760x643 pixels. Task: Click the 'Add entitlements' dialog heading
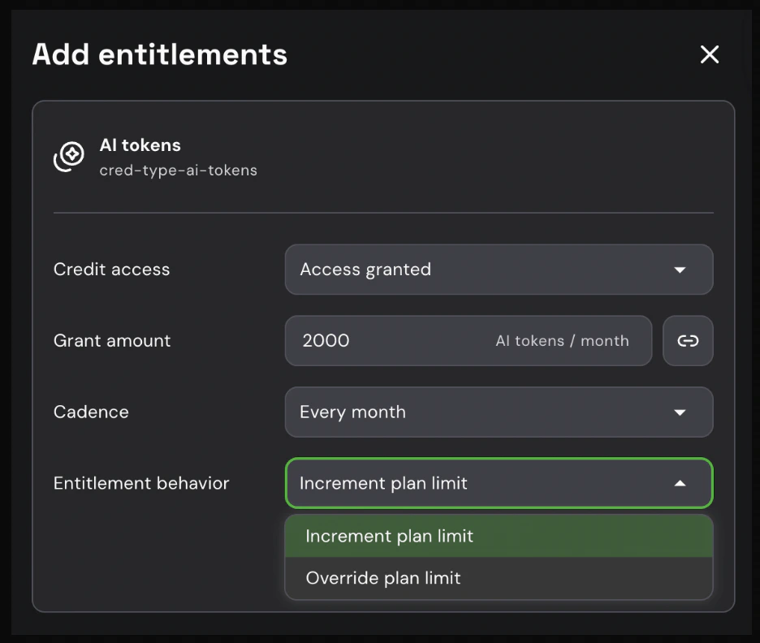159,54
